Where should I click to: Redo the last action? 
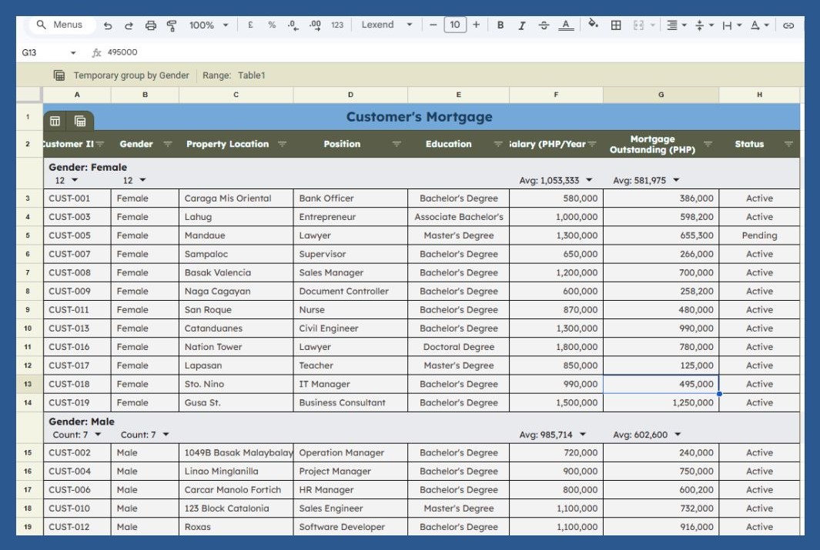[129, 25]
